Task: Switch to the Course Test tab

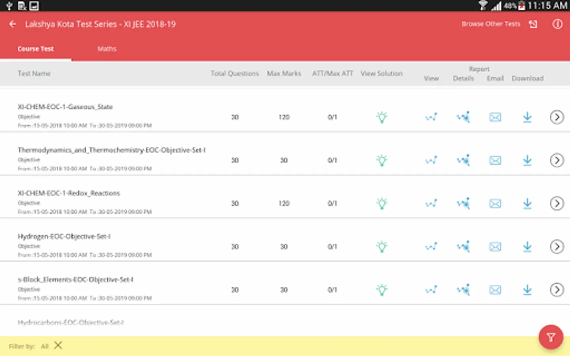Action: [36, 49]
